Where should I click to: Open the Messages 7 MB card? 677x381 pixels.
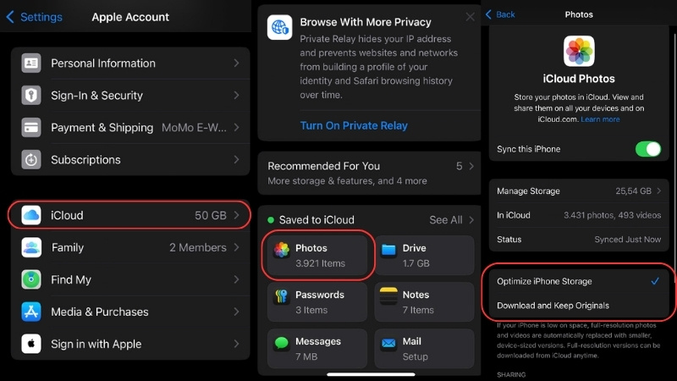(x=317, y=349)
